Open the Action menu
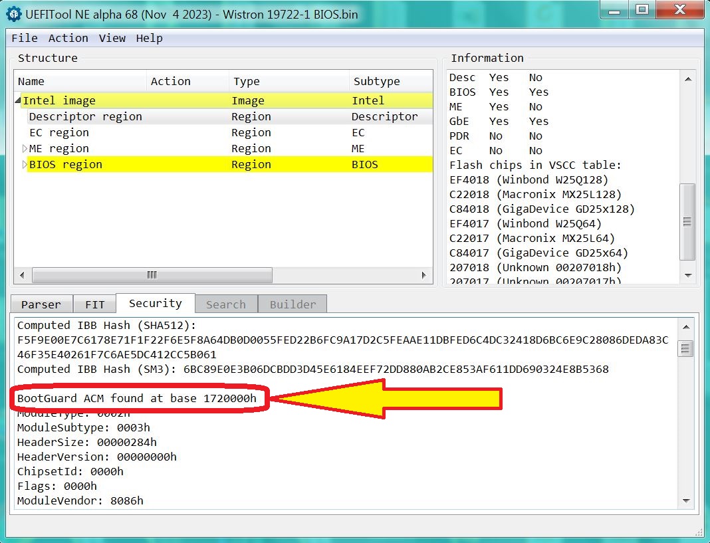Image resolution: width=710 pixels, height=543 pixels. (x=68, y=38)
